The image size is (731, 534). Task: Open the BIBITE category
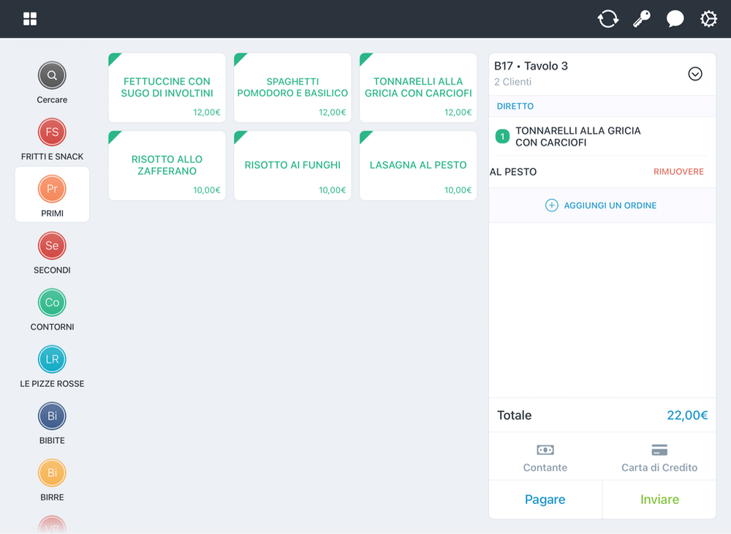tap(52, 424)
